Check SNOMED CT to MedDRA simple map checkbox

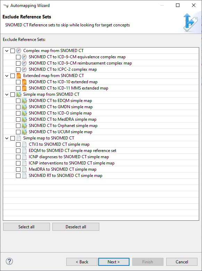18,120
